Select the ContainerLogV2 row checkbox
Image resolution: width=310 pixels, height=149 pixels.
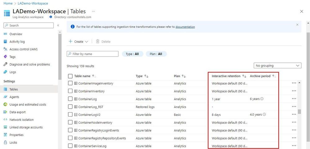[x=70, y=115]
